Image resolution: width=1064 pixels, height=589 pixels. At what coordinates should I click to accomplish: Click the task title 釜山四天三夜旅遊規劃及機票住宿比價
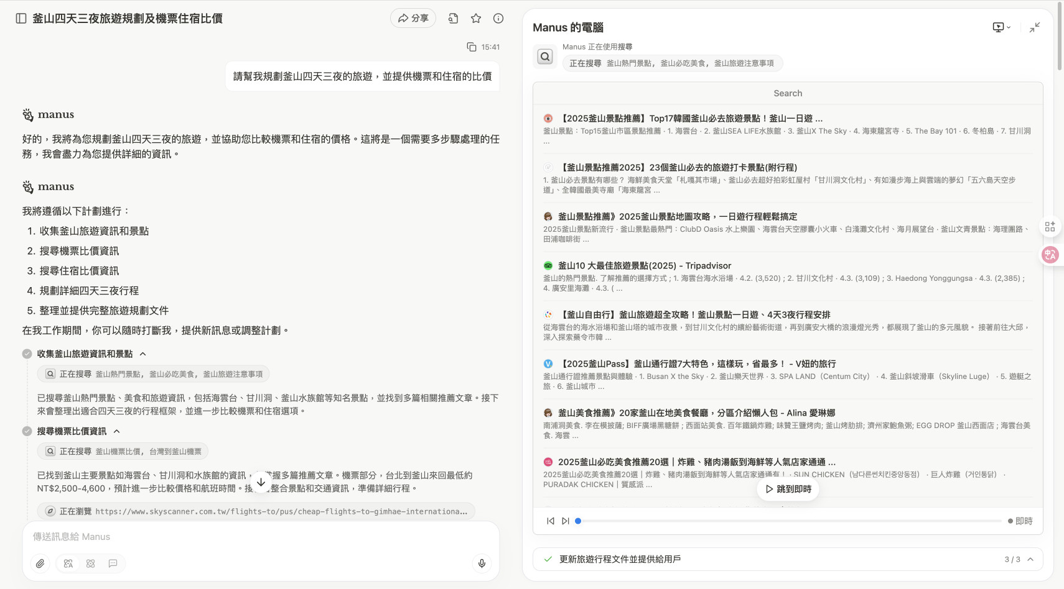click(x=128, y=19)
